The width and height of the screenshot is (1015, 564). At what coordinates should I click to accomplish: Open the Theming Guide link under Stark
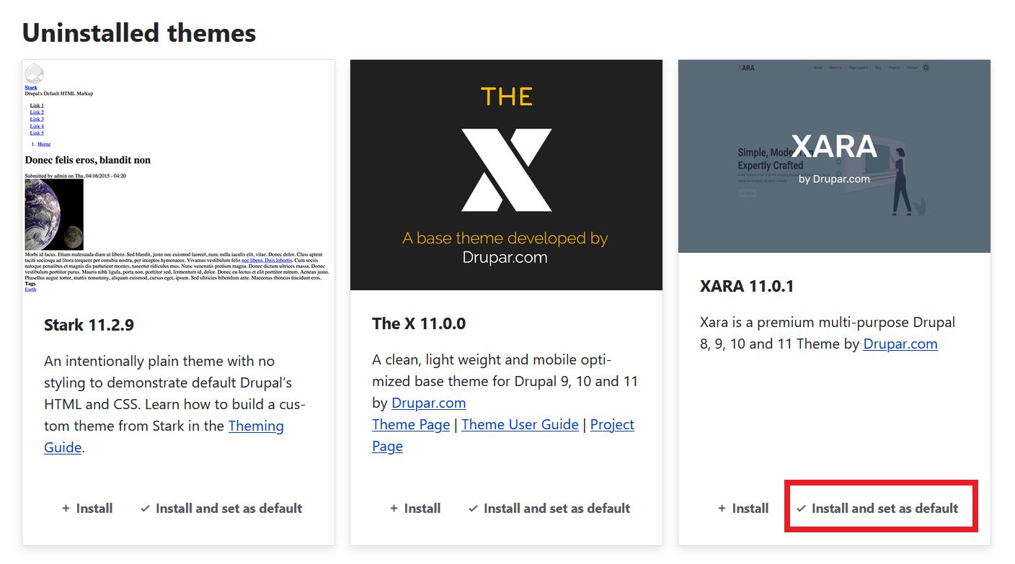click(257, 426)
